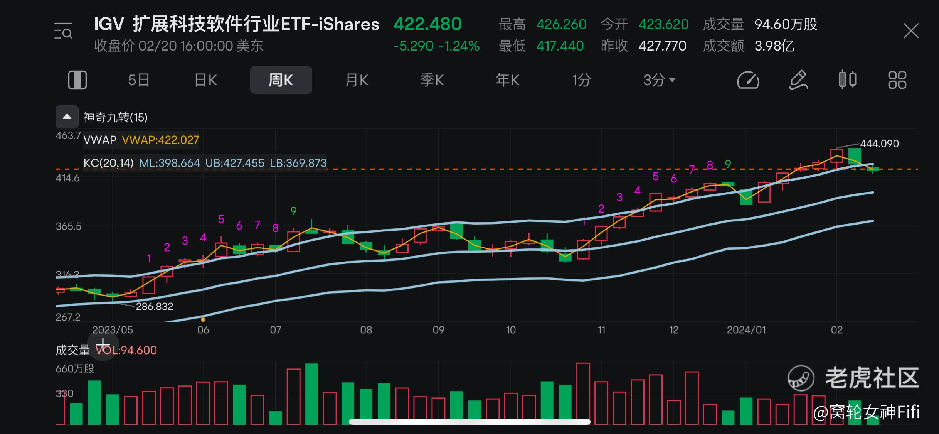Open the stock search list icon

point(63,31)
